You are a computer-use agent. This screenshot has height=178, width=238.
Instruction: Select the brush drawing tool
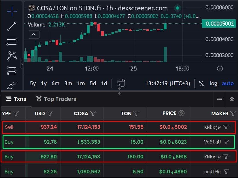click(12, 86)
